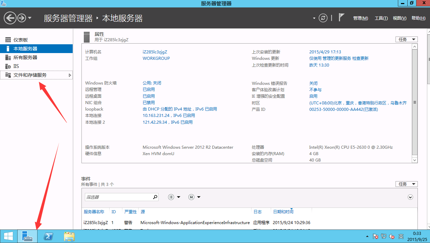Open the 任务 dropdown in events section
Viewport: 430px width, 243px height.
point(406,184)
